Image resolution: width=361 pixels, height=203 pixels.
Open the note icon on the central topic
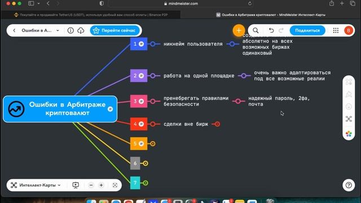tap(111, 109)
